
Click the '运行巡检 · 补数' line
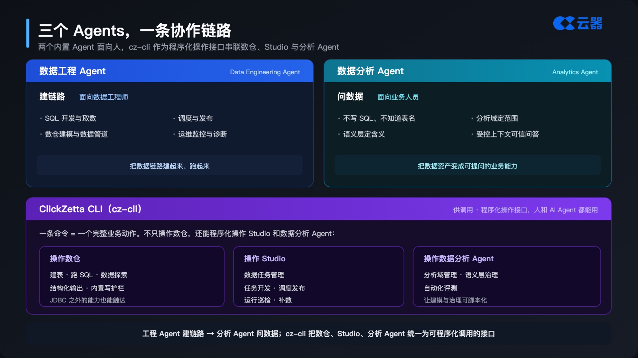[x=268, y=300]
